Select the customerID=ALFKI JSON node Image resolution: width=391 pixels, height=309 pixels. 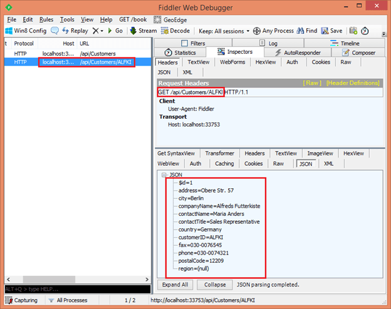pos(201,237)
